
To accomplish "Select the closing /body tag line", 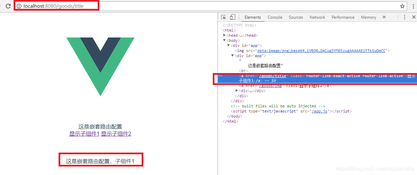I will click(234, 116).
